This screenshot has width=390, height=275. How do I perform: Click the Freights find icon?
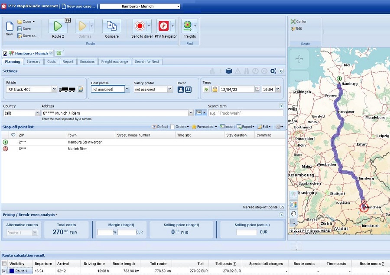coord(188,26)
